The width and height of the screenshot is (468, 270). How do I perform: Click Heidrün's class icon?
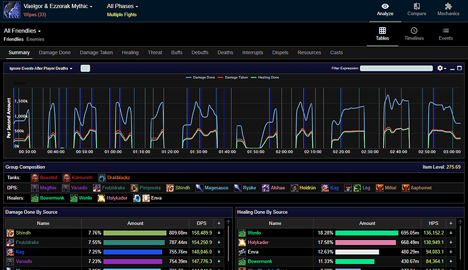tap(294, 188)
